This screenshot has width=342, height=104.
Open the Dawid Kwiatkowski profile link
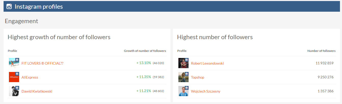tap(37, 91)
